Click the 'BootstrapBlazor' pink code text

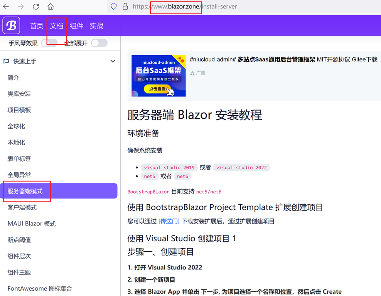148,192
